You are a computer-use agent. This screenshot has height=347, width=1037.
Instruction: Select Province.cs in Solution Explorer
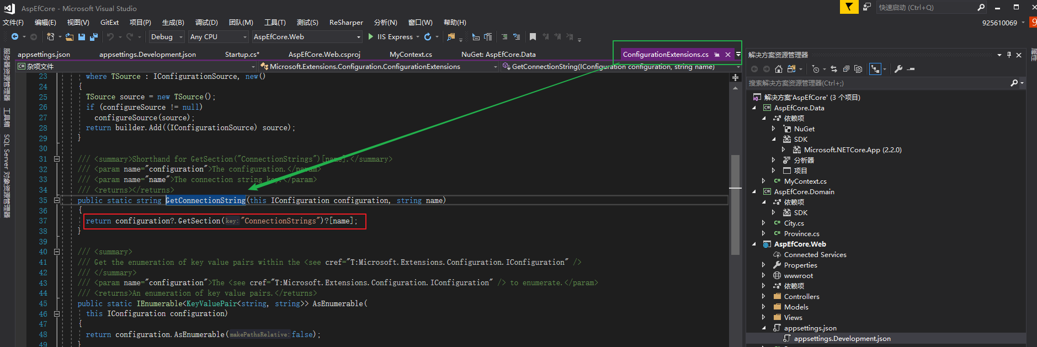coord(801,234)
